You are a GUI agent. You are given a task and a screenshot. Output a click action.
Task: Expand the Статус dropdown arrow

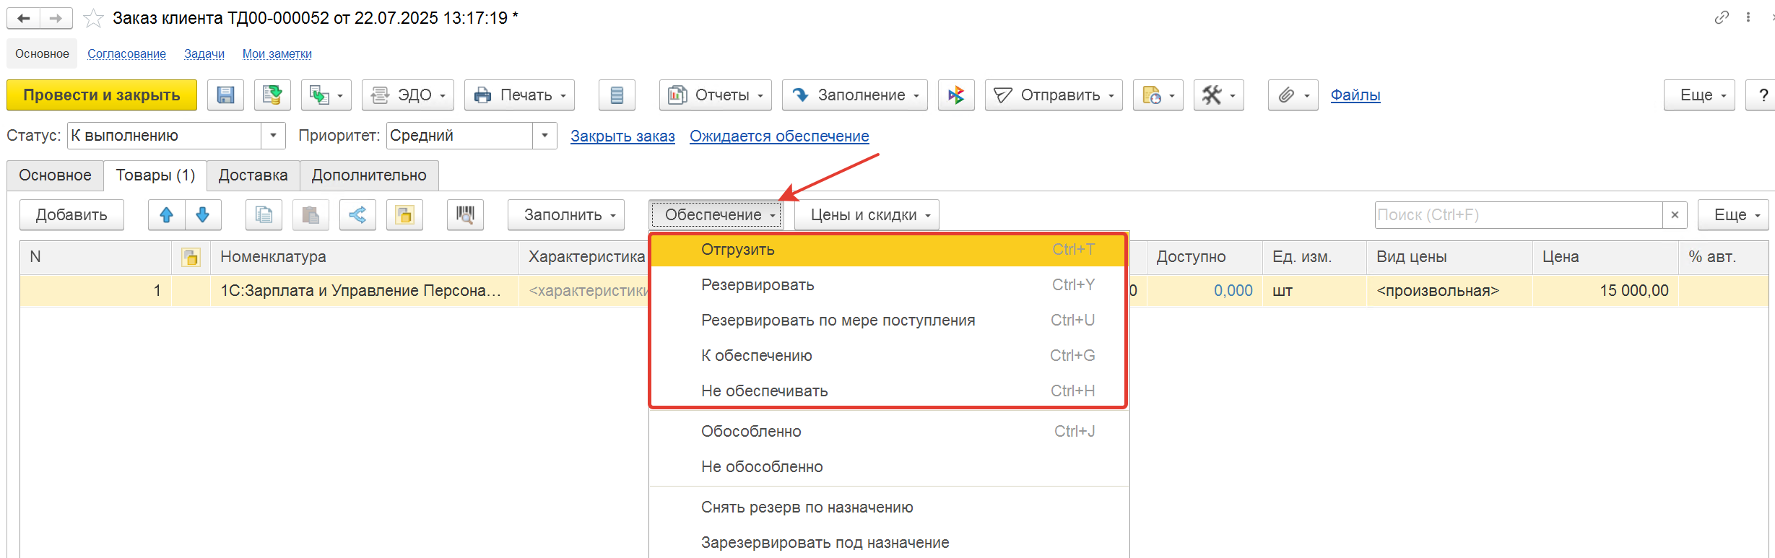tap(273, 136)
